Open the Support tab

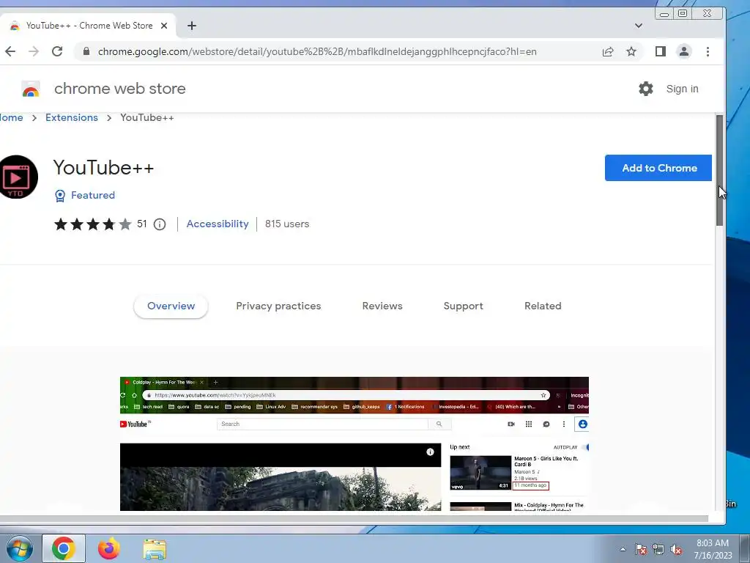tap(463, 306)
